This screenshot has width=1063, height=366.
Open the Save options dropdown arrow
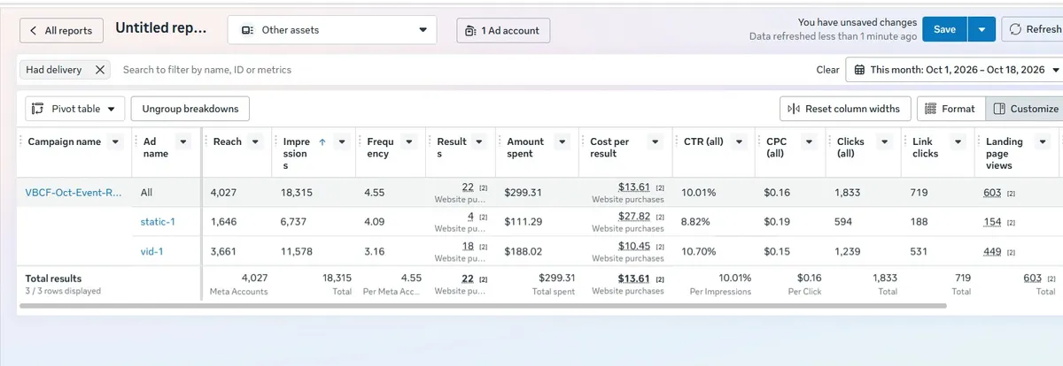[x=982, y=29]
